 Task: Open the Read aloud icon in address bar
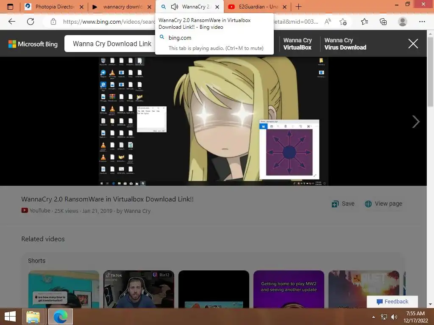coord(328,22)
